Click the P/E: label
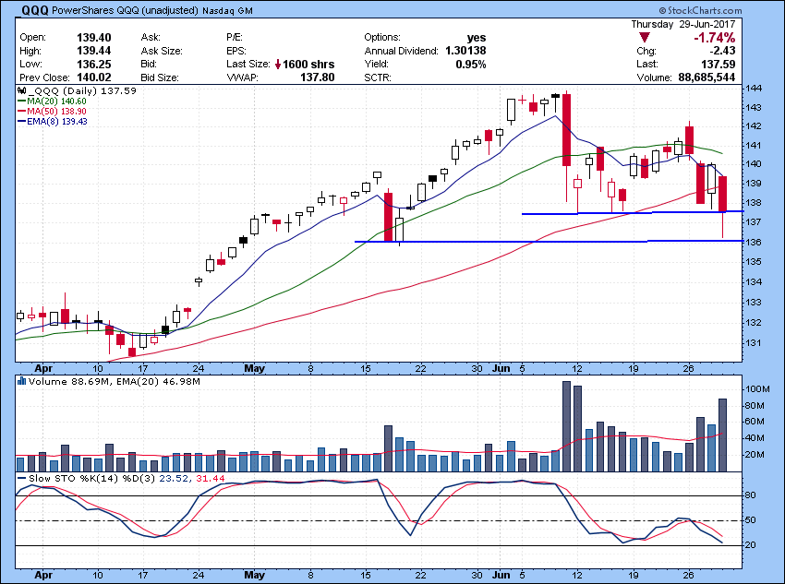This screenshot has height=584, width=785. (x=235, y=38)
